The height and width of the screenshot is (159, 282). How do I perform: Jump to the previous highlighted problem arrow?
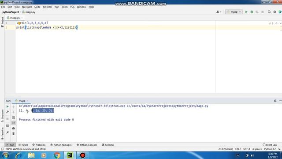tap(276, 23)
